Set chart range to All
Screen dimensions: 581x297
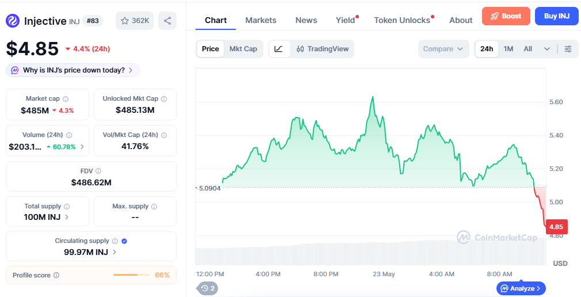point(528,49)
